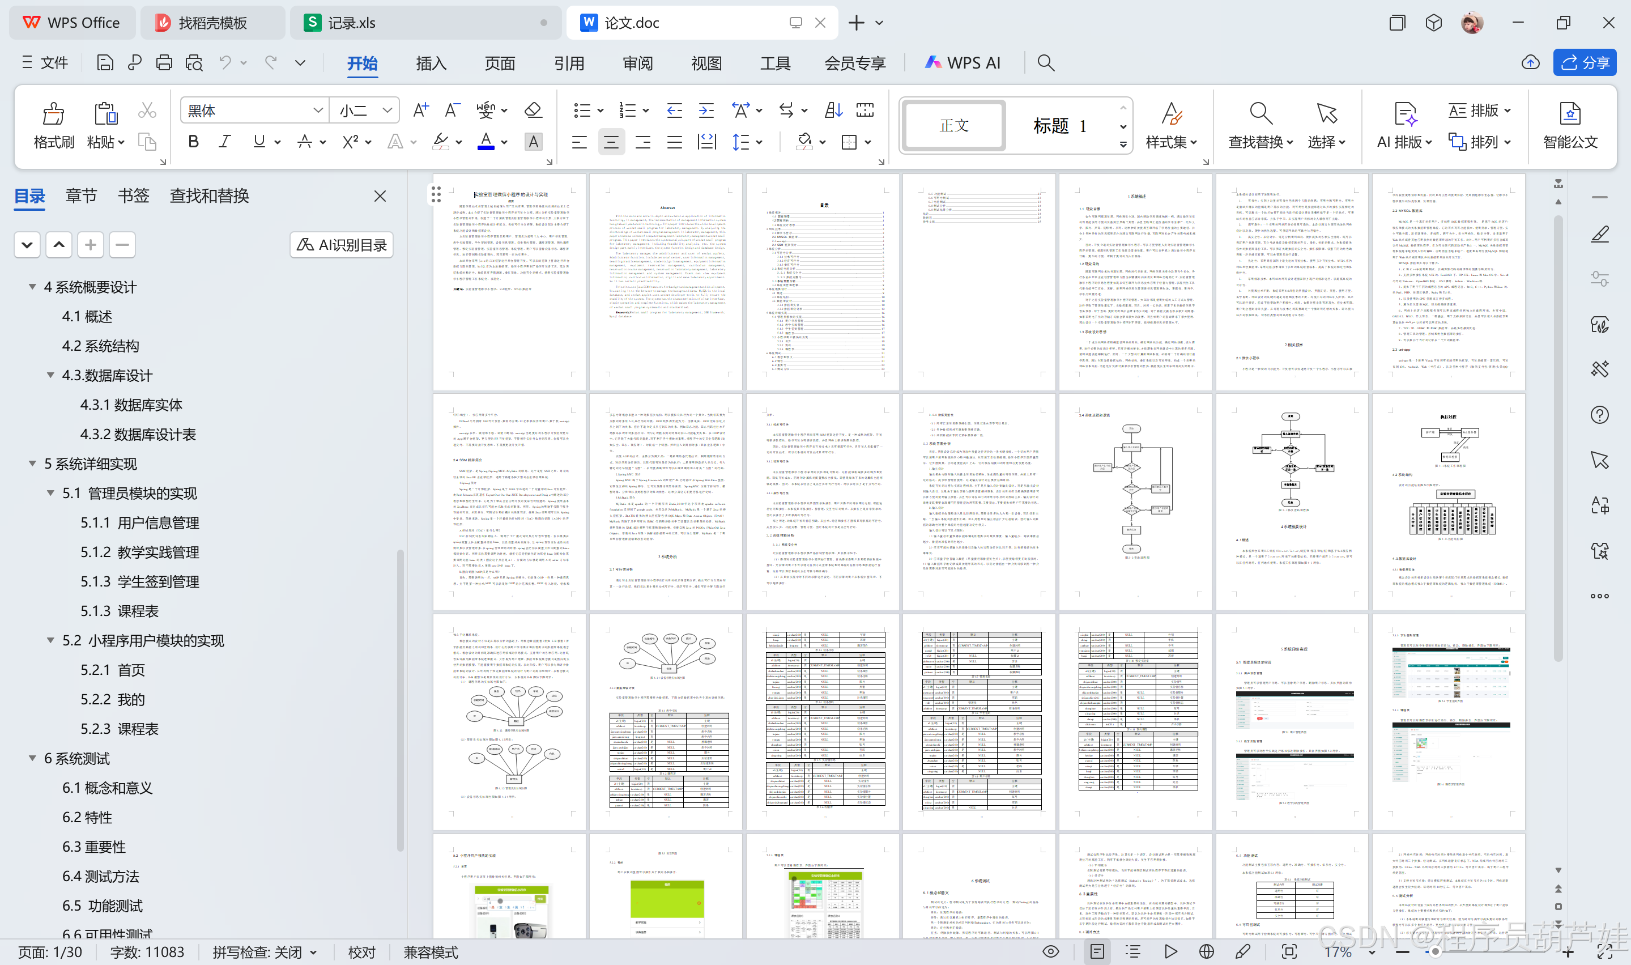1631x965 pixels.
Task: Click the cloud upload icon near Share
Action: coord(1530,62)
